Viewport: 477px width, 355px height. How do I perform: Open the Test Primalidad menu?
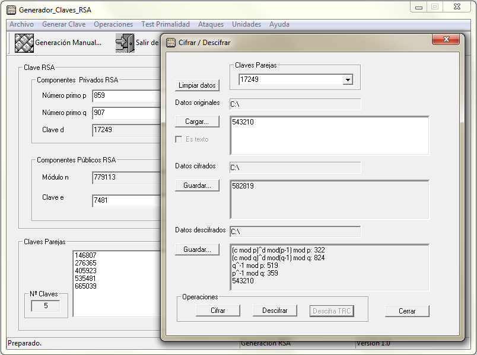click(x=165, y=24)
